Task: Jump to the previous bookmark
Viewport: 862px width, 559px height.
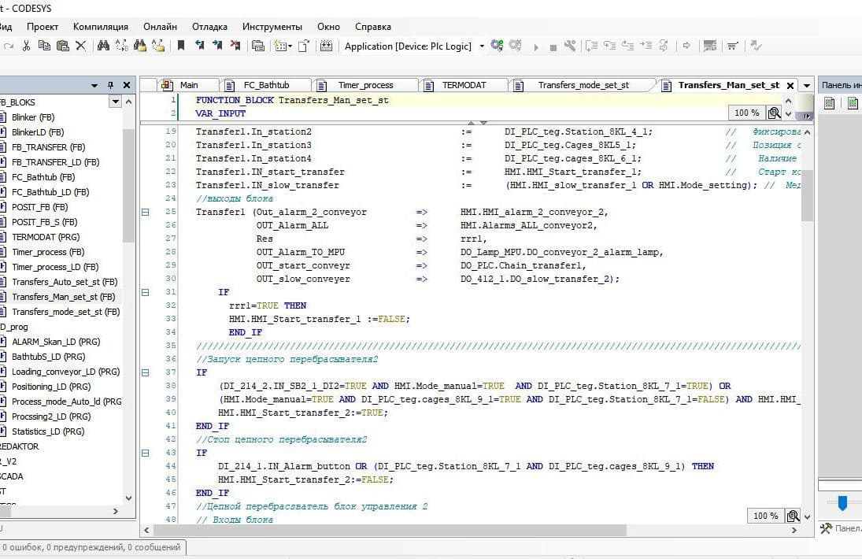Action: tap(199, 46)
